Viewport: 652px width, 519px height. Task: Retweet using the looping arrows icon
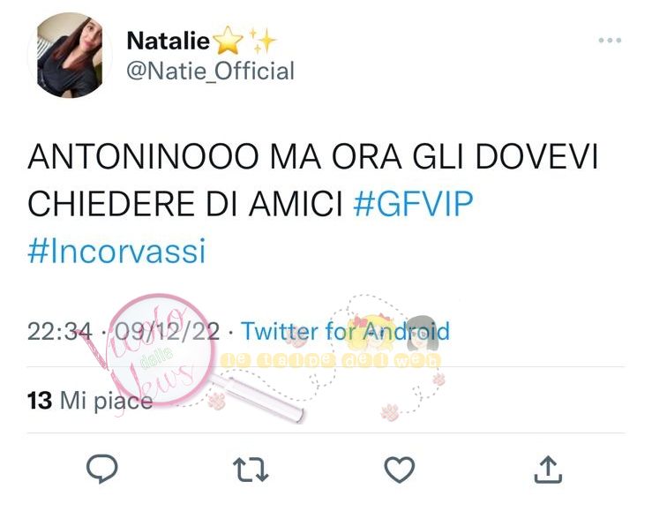251,470
